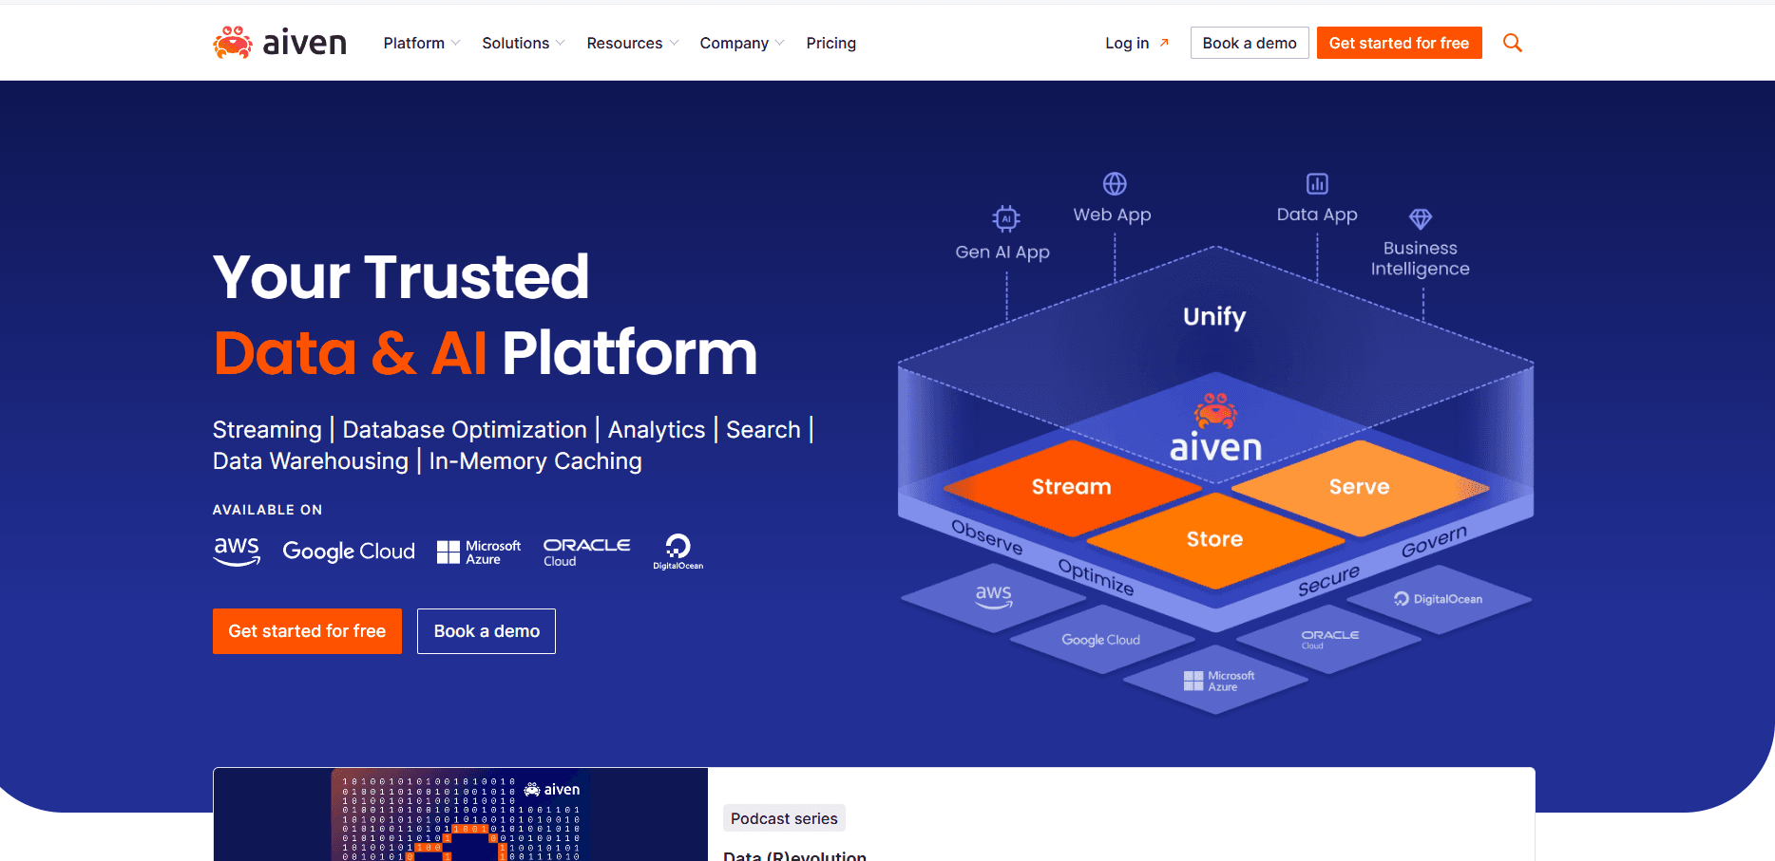Click the Search text in the hero tagline

763,430
